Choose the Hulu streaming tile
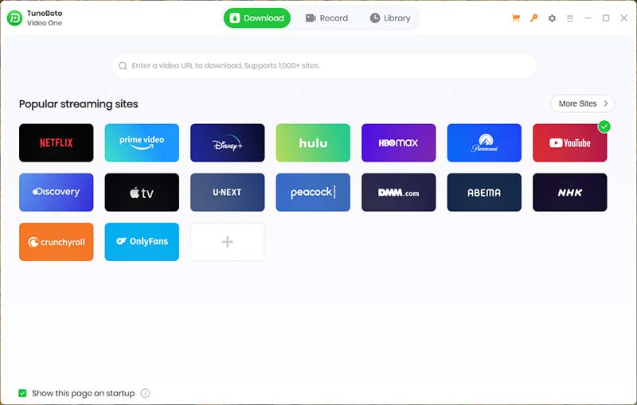 coord(313,143)
